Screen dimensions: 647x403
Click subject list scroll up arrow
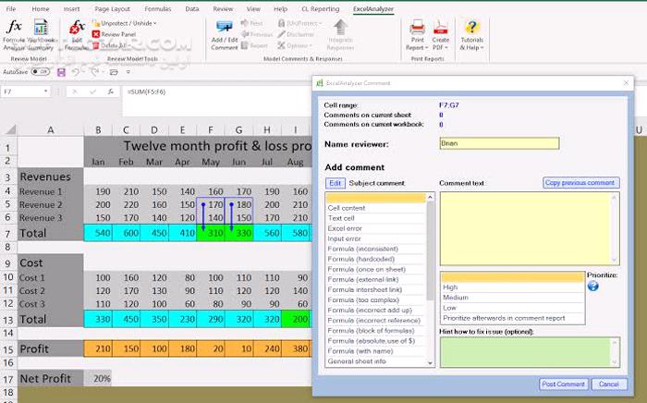(430, 197)
